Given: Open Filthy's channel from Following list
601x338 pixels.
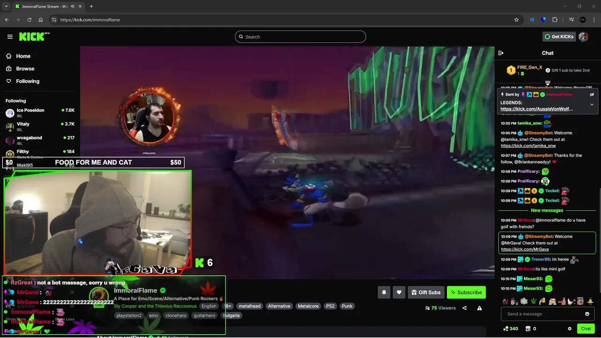Looking at the screenshot, I should coord(40,154).
